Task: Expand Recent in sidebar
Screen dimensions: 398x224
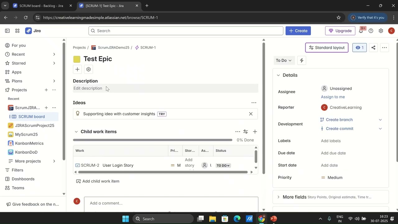Action: pyautogui.click(x=54, y=54)
